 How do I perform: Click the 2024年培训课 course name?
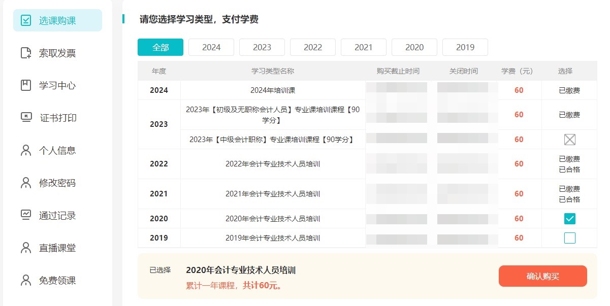pyautogui.click(x=273, y=90)
